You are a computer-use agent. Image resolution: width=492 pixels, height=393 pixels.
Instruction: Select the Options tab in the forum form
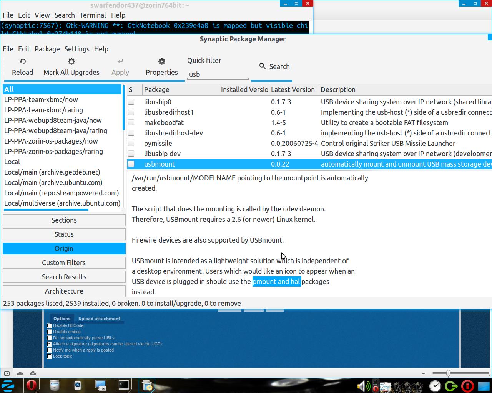62,319
